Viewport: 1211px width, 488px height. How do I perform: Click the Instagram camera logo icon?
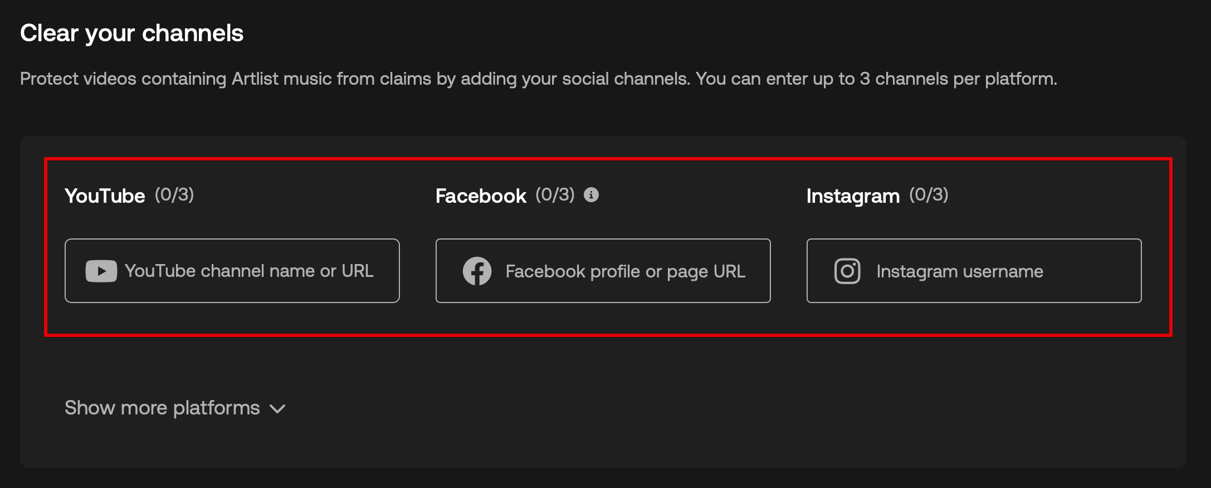(x=847, y=271)
